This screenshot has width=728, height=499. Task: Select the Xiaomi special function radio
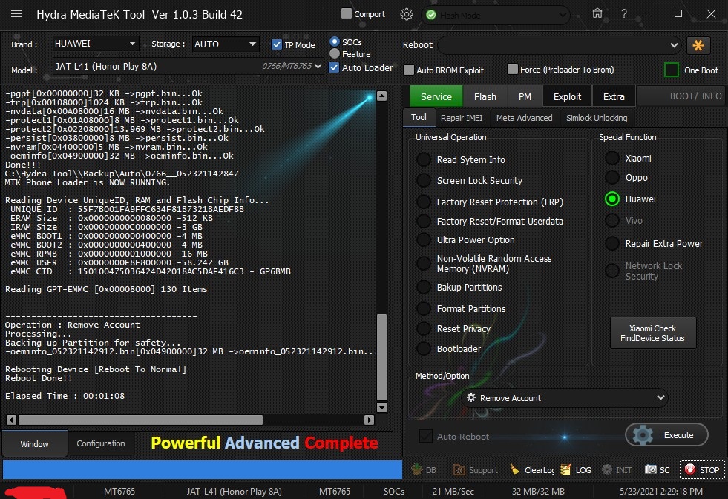coord(612,158)
